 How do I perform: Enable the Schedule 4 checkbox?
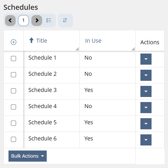click(x=14, y=107)
